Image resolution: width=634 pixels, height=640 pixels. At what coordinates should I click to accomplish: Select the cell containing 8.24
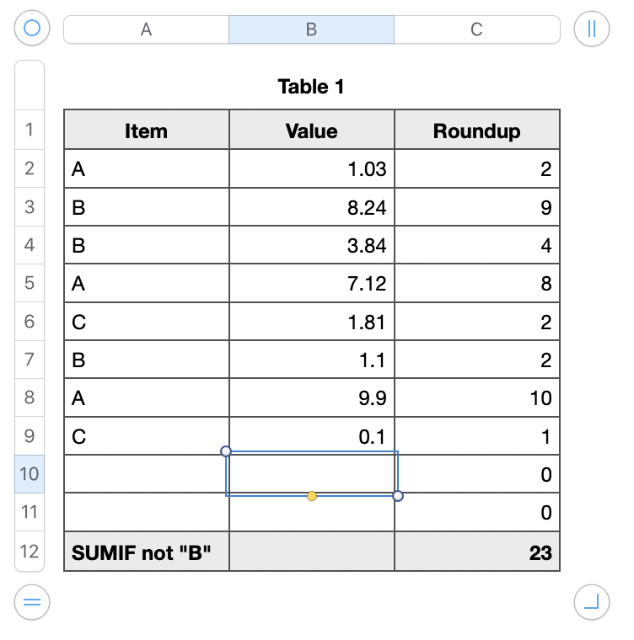point(312,207)
